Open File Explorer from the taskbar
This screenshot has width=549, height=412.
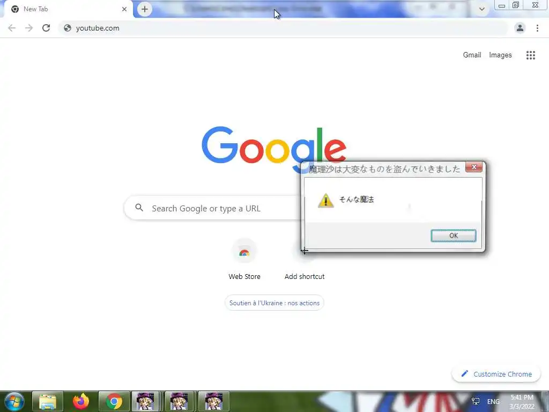point(48,401)
